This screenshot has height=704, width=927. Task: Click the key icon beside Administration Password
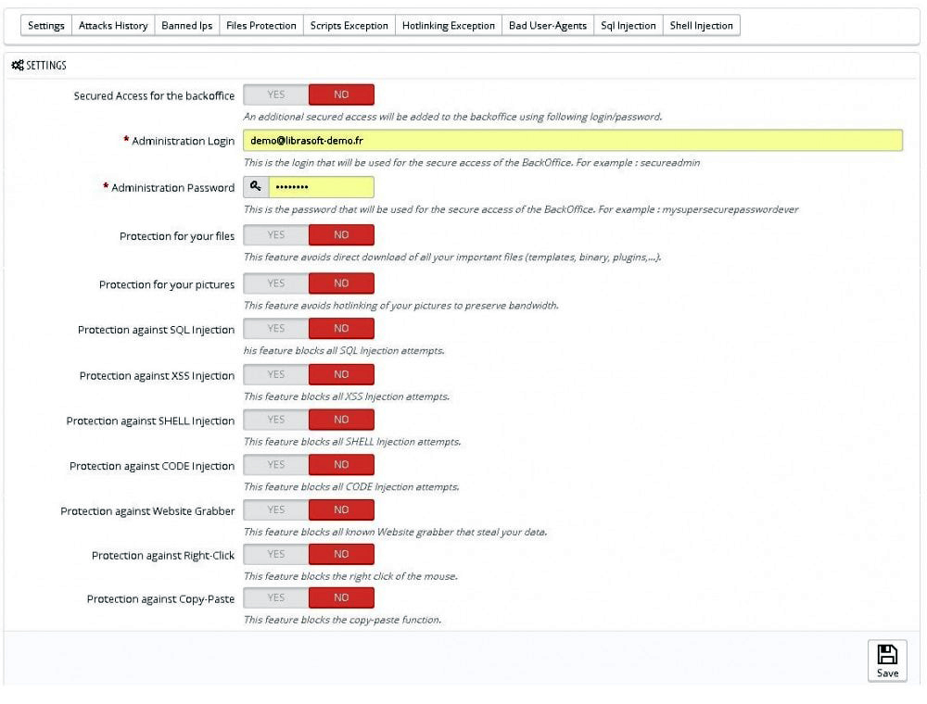pyautogui.click(x=256, y=186)
